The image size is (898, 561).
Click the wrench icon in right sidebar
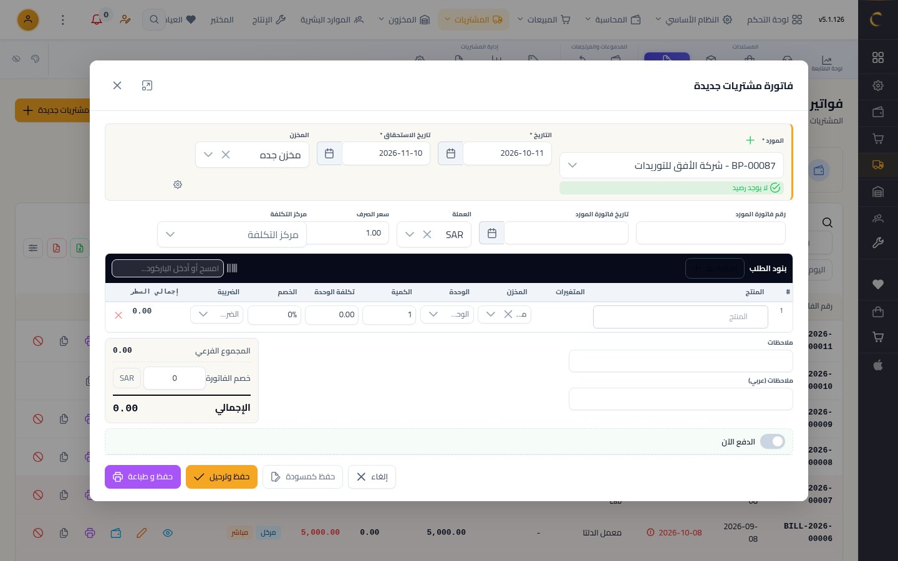[x=878, y=243]
